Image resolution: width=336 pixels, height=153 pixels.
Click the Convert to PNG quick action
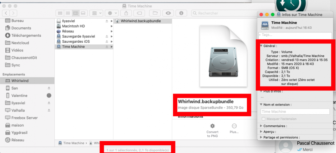click(212, 130)
